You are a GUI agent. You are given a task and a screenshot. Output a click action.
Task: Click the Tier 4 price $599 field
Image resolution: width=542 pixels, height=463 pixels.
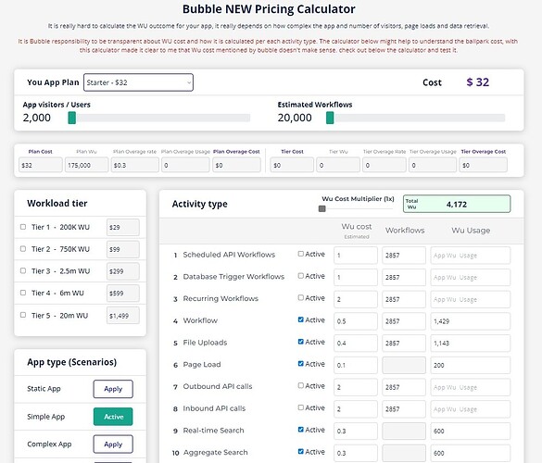tap(122, 293)
